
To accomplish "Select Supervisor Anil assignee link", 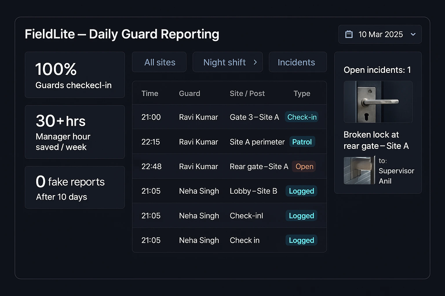I will pyautogui.click(x=396, y=176).
